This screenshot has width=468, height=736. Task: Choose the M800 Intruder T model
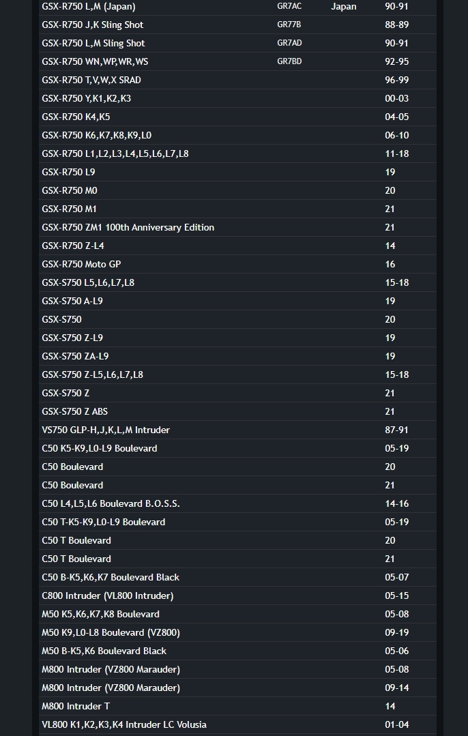point(76,707)
